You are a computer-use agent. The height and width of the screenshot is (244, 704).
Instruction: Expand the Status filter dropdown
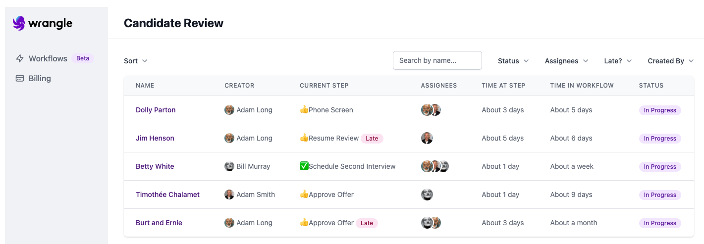pos(513,61)
